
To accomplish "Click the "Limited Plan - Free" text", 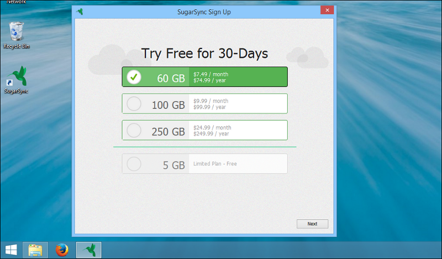I will pyautogui.click(x=215, y=164).
